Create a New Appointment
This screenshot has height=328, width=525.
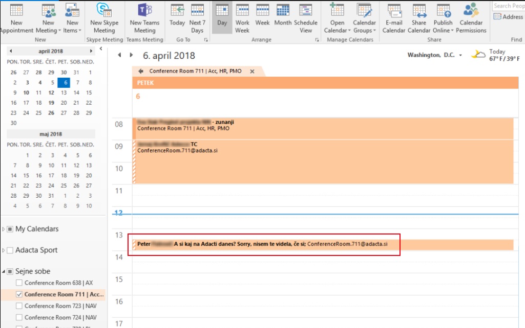pyautogui.click(x=16, y=18)
